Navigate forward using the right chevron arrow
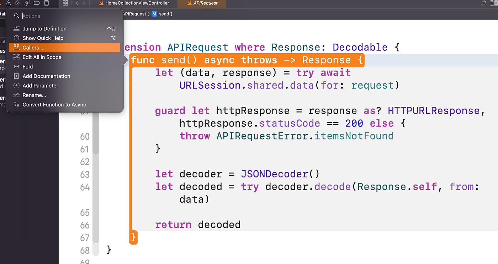Image resolution: width=498 pixels, height=264 pixels. click(x=85, y=3)
